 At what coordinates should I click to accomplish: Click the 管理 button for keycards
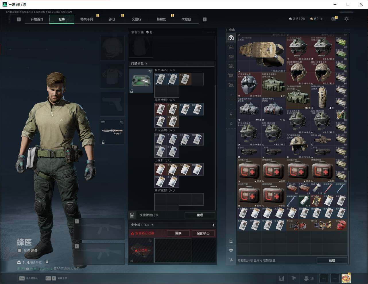(x=200, y=215)
